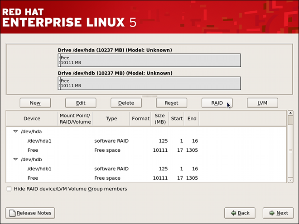Screen dimensions: 299x224
Task: Sort by the Device column header
Action: click(x=32, y=119)
